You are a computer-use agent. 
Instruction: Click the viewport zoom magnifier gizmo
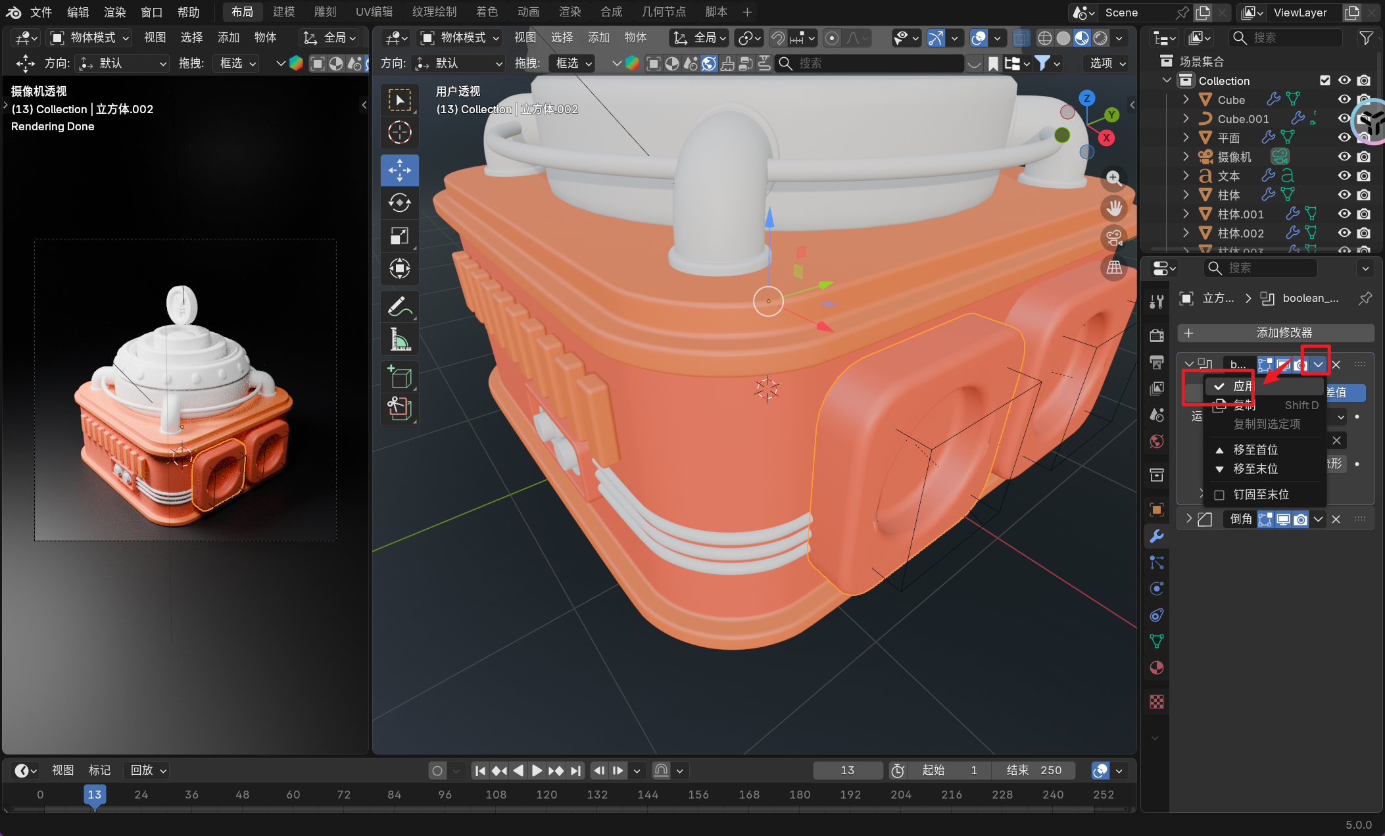point(1113,178)
